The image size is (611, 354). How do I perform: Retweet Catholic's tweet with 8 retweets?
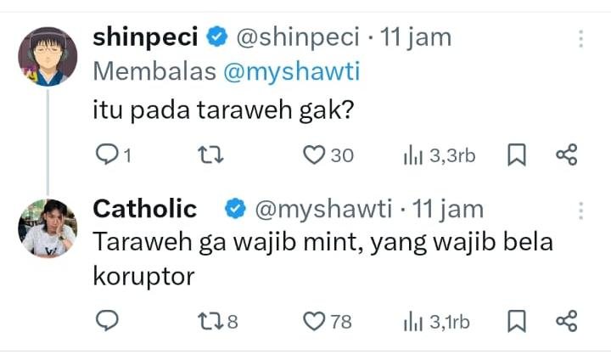[208, 321]
